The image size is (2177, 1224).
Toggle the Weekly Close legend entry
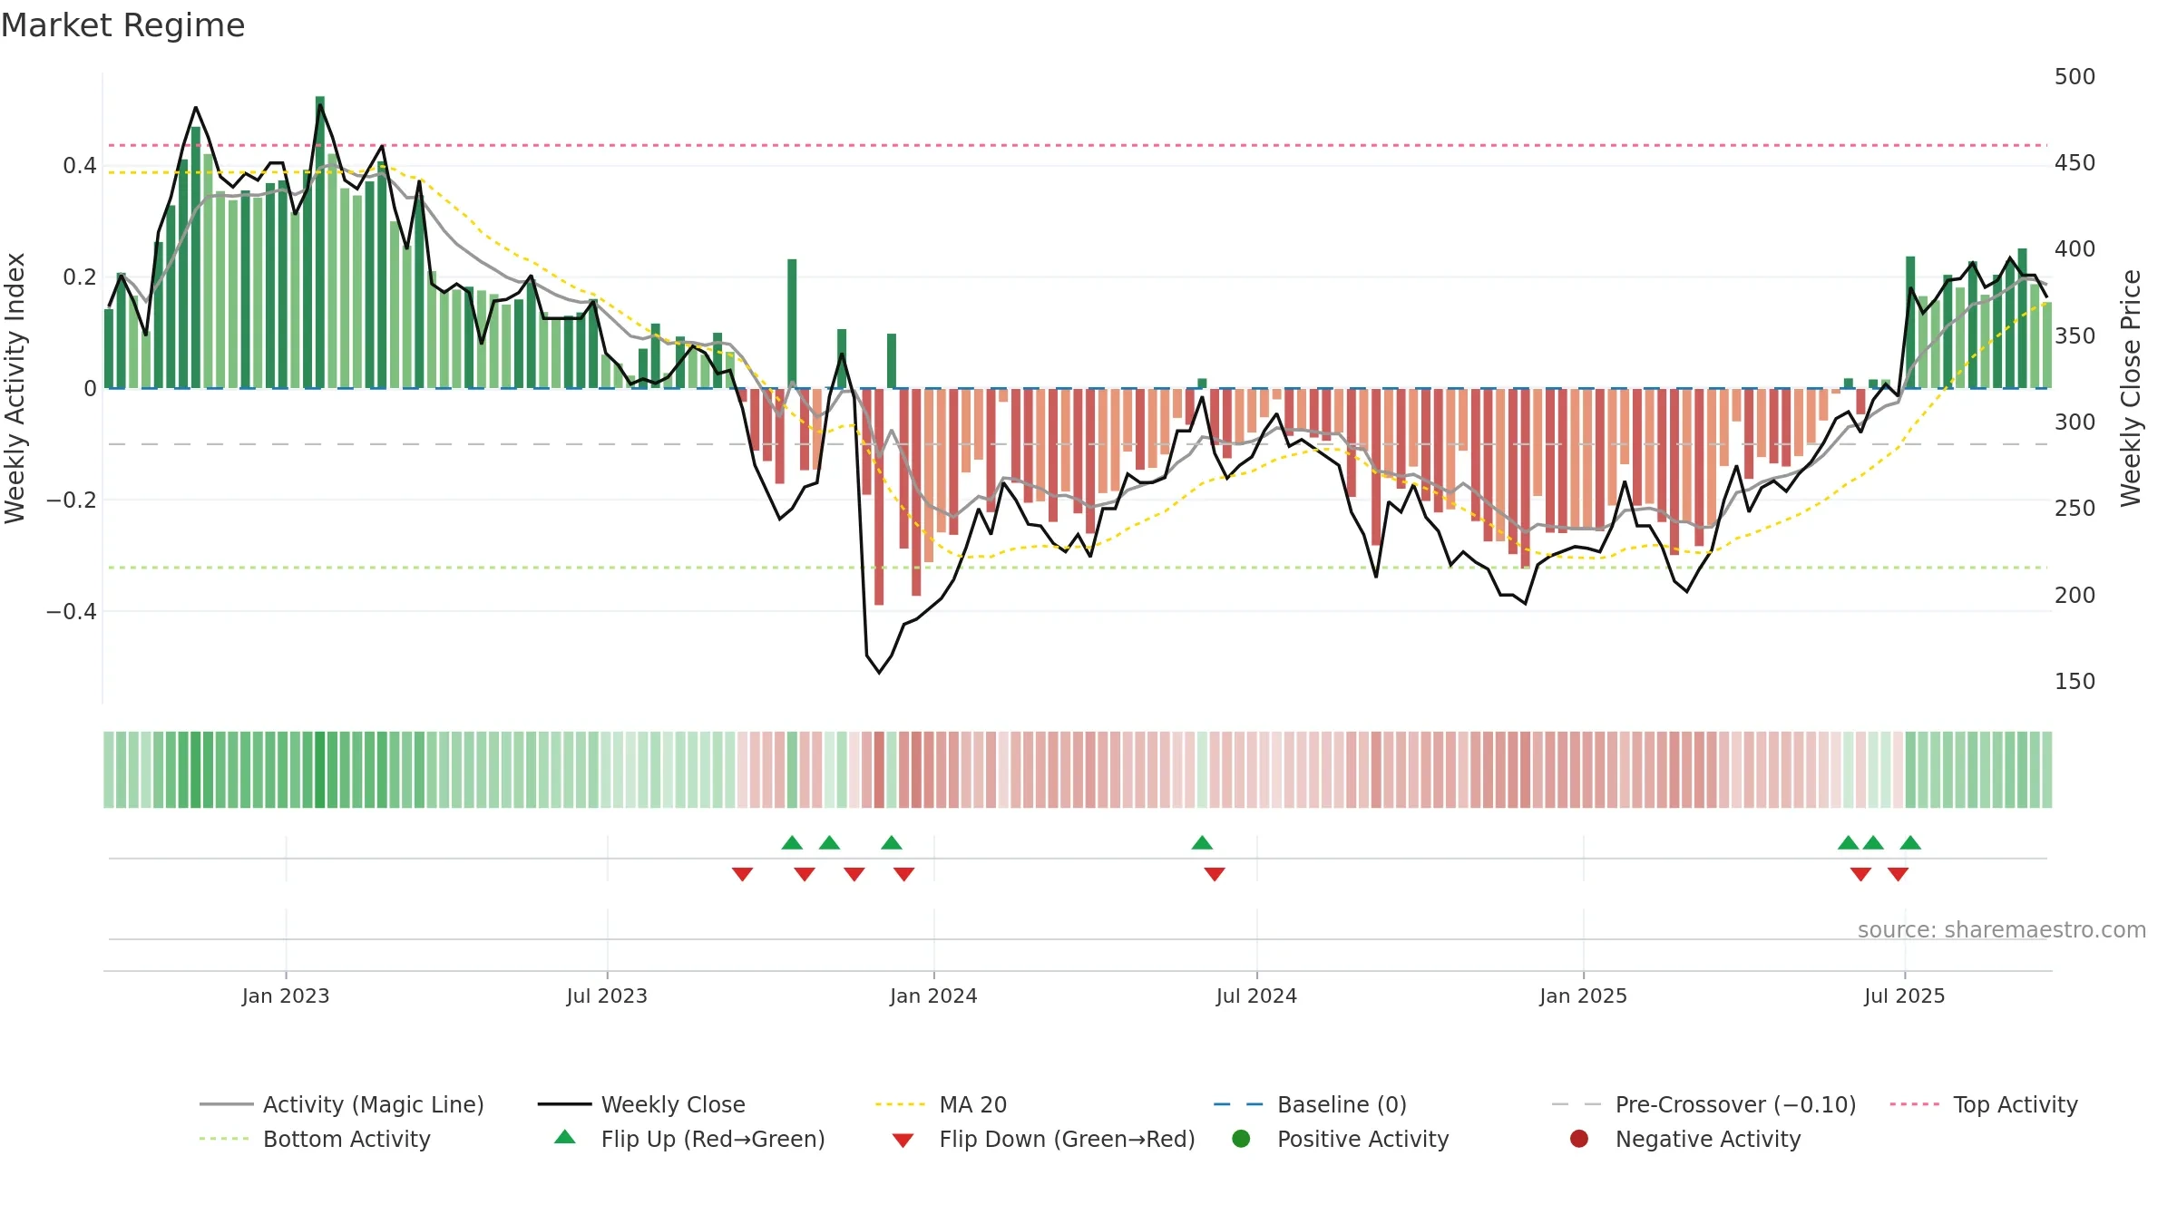tap(641, 1104)
